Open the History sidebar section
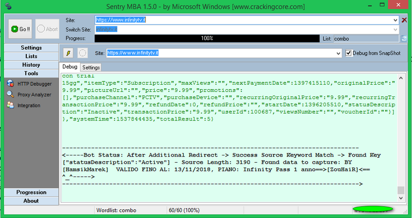The width and height of the screenshot is (412, 218). click(x=31, y=65)
